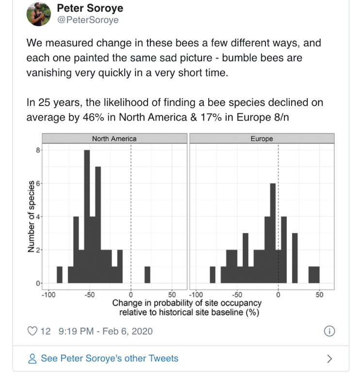
Task: Open See Peter Soroye's other Tweets link
Action: tap(109, 358)
